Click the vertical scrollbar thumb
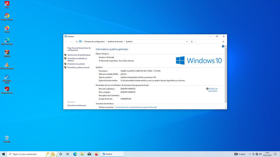The image size is (280, 157). [x=226, y=75]
